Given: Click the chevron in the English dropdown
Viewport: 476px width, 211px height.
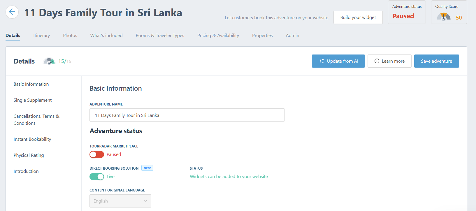Looking at the screenshot, I should (145, 201).
